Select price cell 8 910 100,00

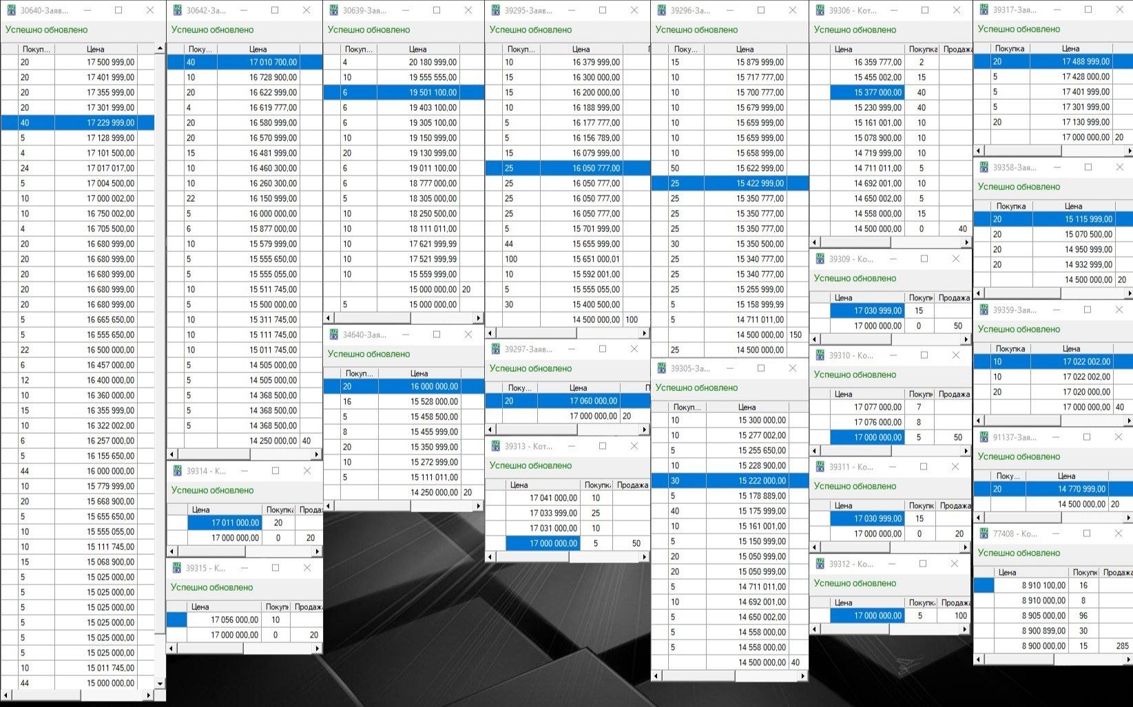point(1043,585)
